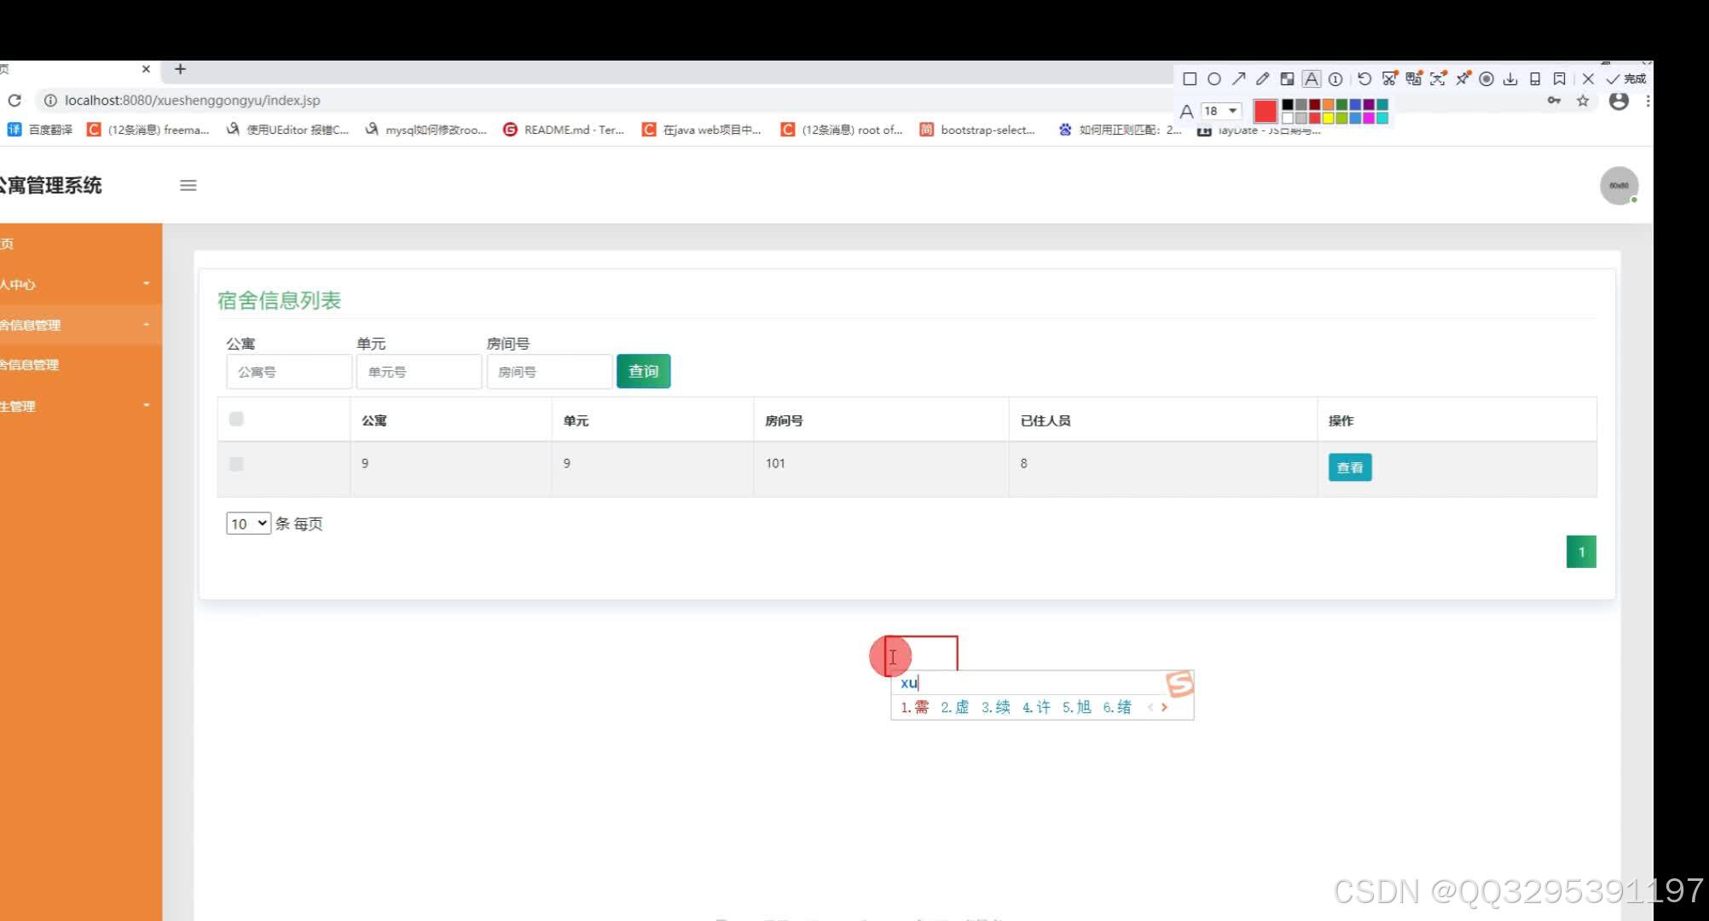
Task: Start screen recording from the toolbar
Action: tap(1486, 78)
